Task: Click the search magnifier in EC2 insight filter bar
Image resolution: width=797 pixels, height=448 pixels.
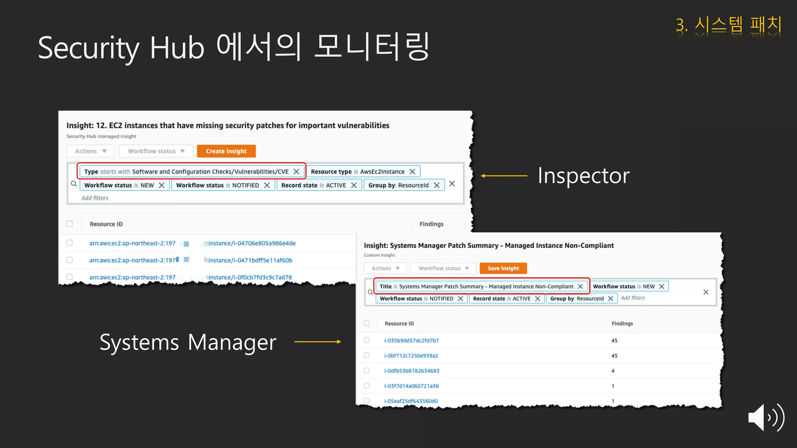Action: (x=74, y=184)
